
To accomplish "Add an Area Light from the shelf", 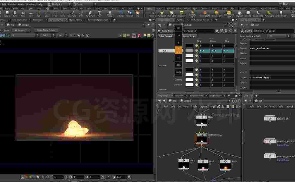I will click(182, 13).
